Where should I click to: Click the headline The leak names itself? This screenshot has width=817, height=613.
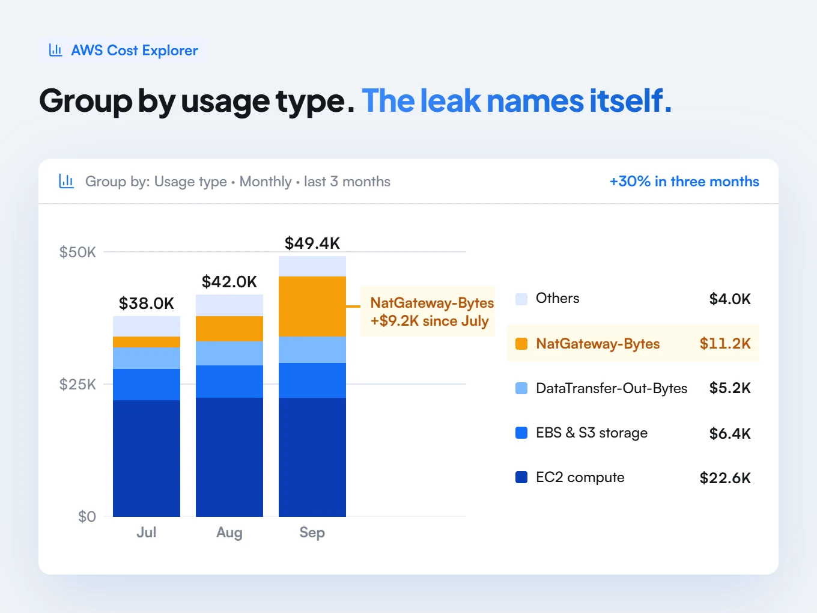click(x=517, y=100)
